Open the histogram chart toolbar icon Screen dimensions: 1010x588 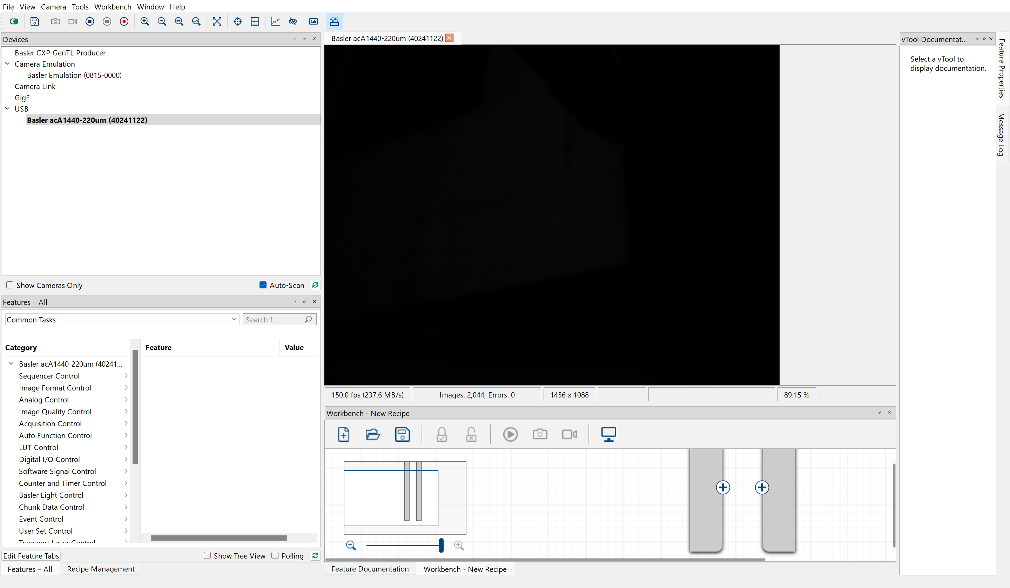(275, 22)
